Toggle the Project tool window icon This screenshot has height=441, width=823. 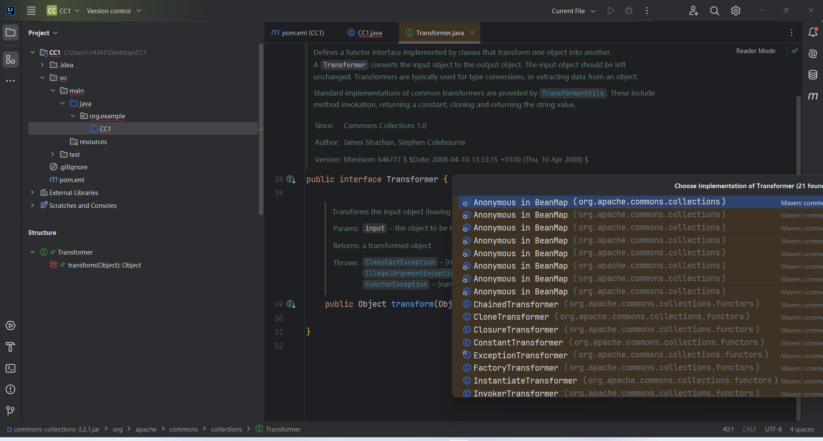[x=11, y=33]
